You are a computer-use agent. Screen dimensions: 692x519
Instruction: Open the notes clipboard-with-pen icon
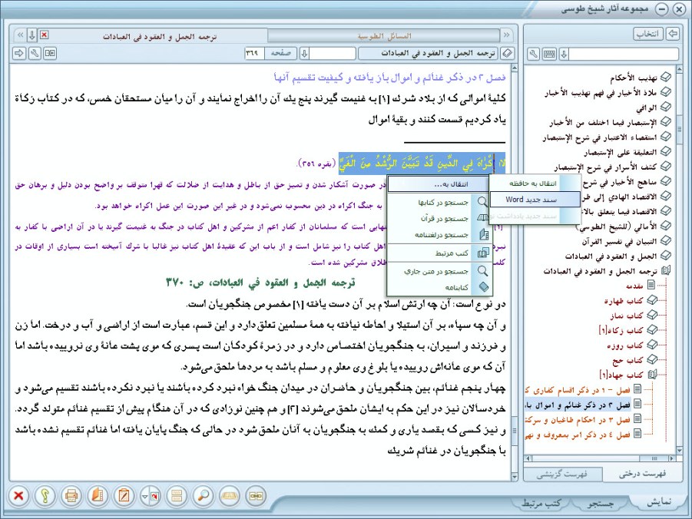click(124, 496)
